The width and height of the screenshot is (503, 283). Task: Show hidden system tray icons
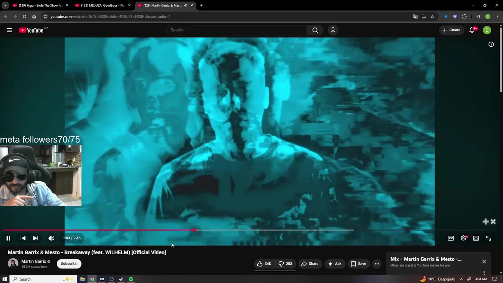coord(461,279)
